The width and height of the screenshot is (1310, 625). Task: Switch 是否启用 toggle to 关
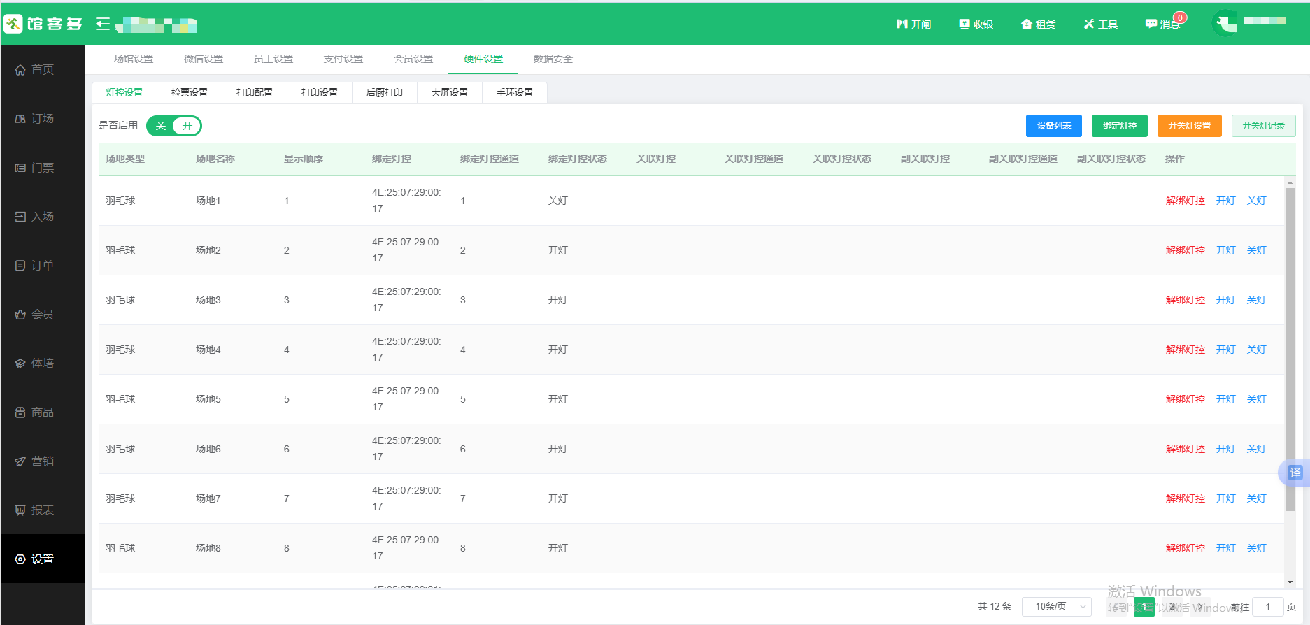click(161, 126)
